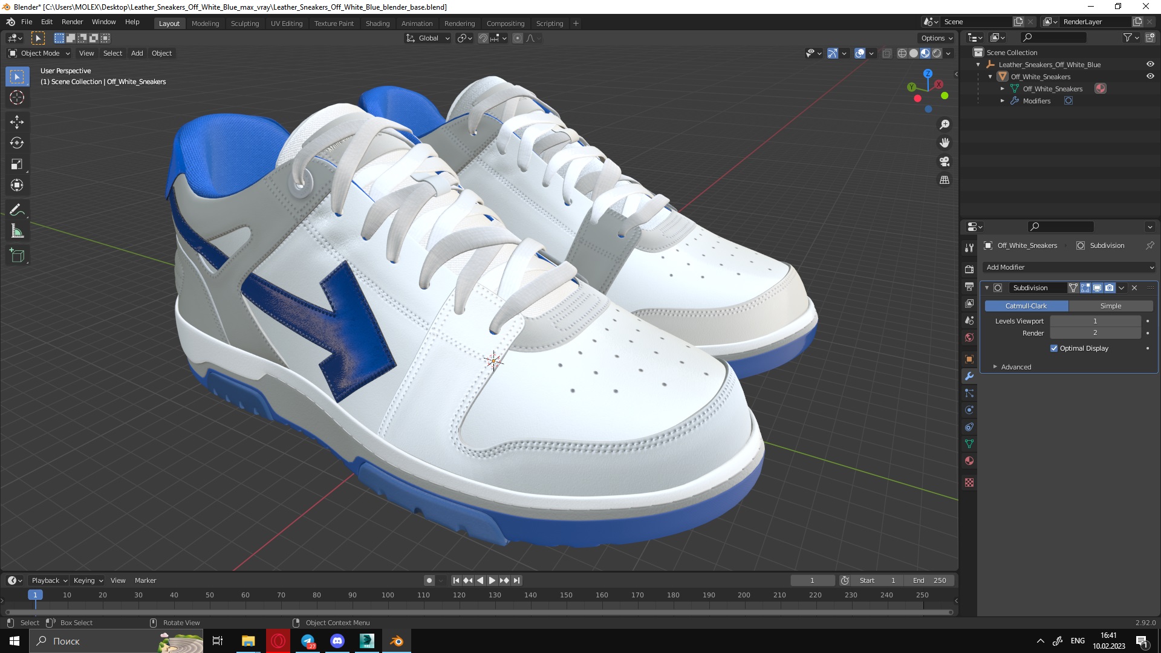
Task: Toggle Optimal Display checkbox
Action: coord(1054,348)
